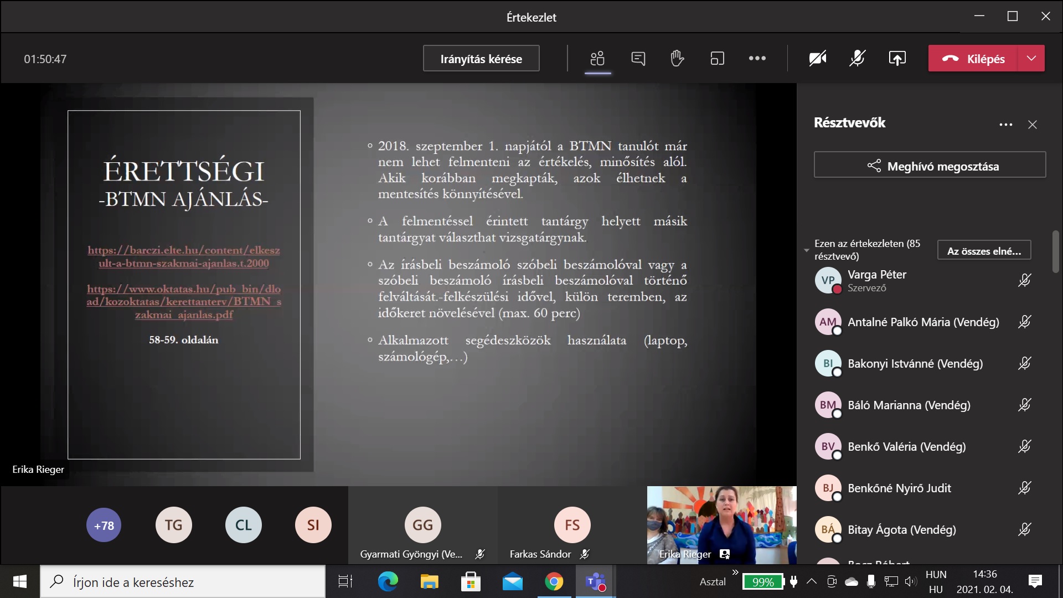Open the show conversation chat icon
The image size is (1063, 598).
pyautogui.click(x=638, y=59)
